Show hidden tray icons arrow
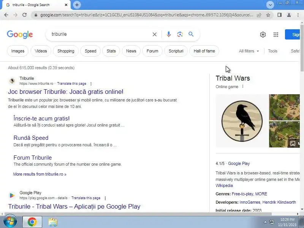This screenshot has height=228, width=304. (x=265, y=222)
